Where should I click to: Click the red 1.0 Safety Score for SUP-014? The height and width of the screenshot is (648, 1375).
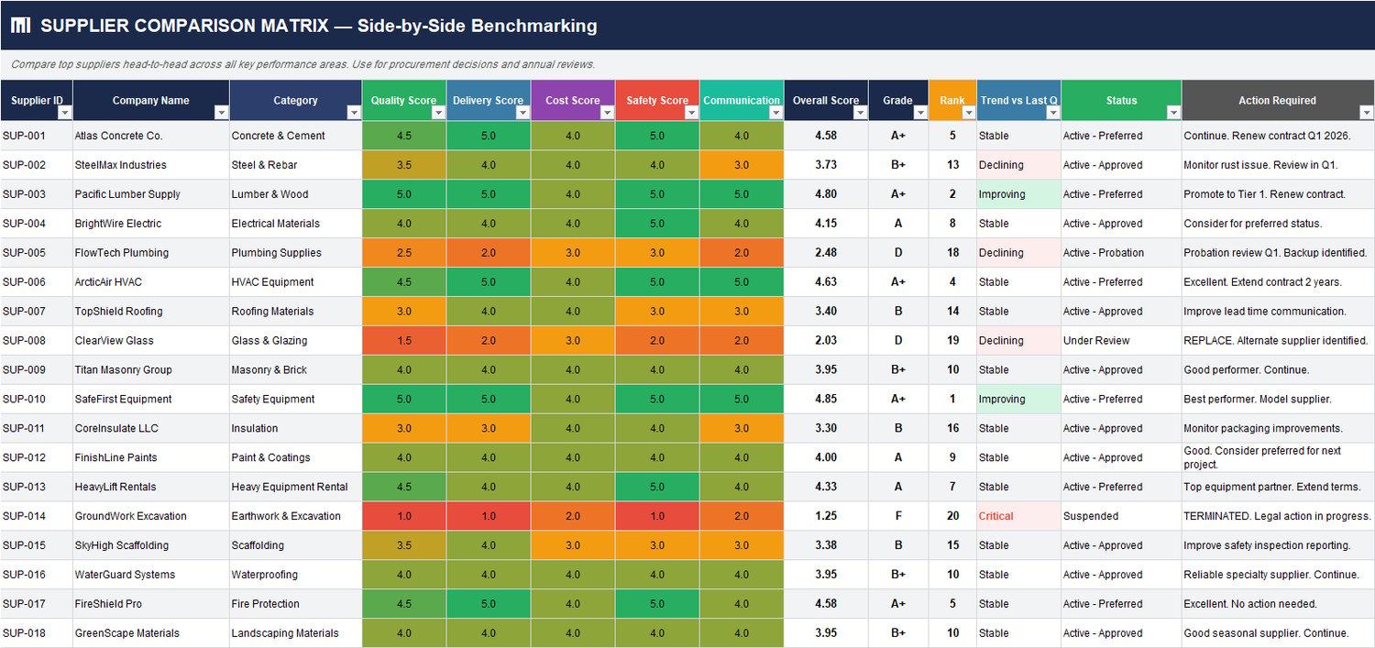click(x=657, y=516)
